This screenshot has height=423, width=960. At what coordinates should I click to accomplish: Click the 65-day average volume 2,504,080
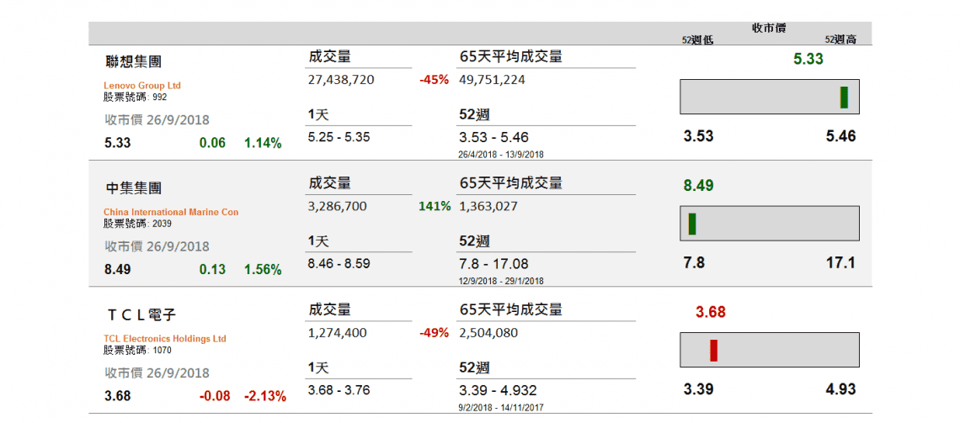click(x=488, y=333)
